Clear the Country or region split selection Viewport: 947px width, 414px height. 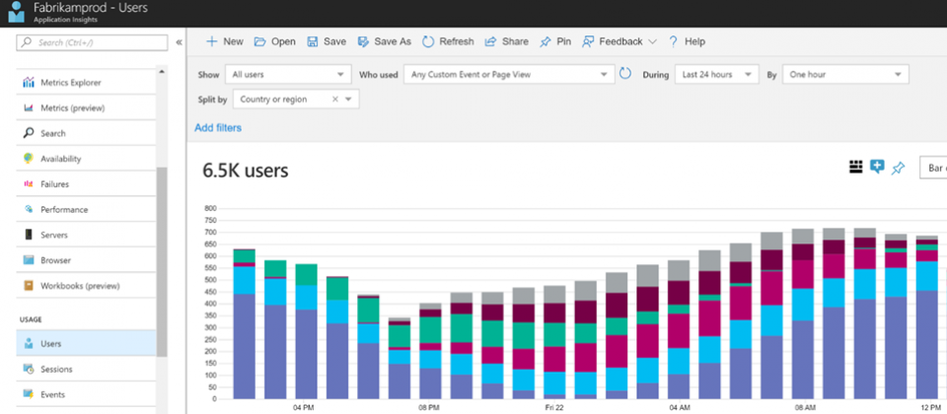click(x=335, y=100)
